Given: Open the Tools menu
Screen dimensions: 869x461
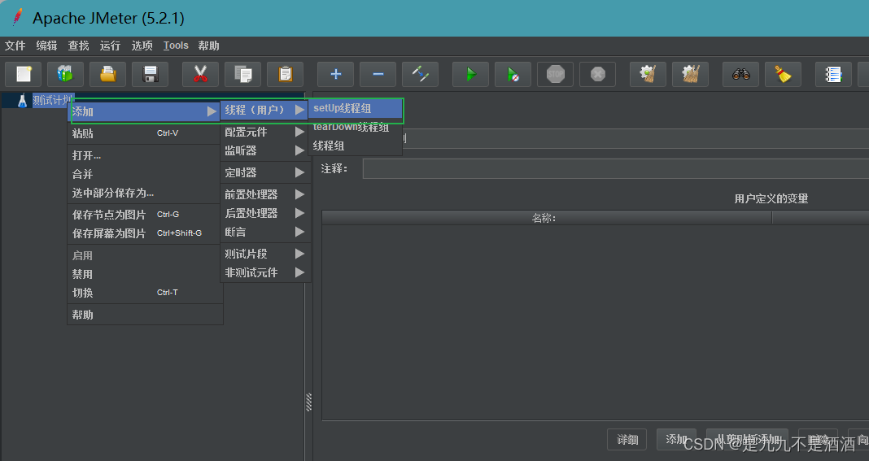Looking at the screenshot, I should click(x=176, y=46).
